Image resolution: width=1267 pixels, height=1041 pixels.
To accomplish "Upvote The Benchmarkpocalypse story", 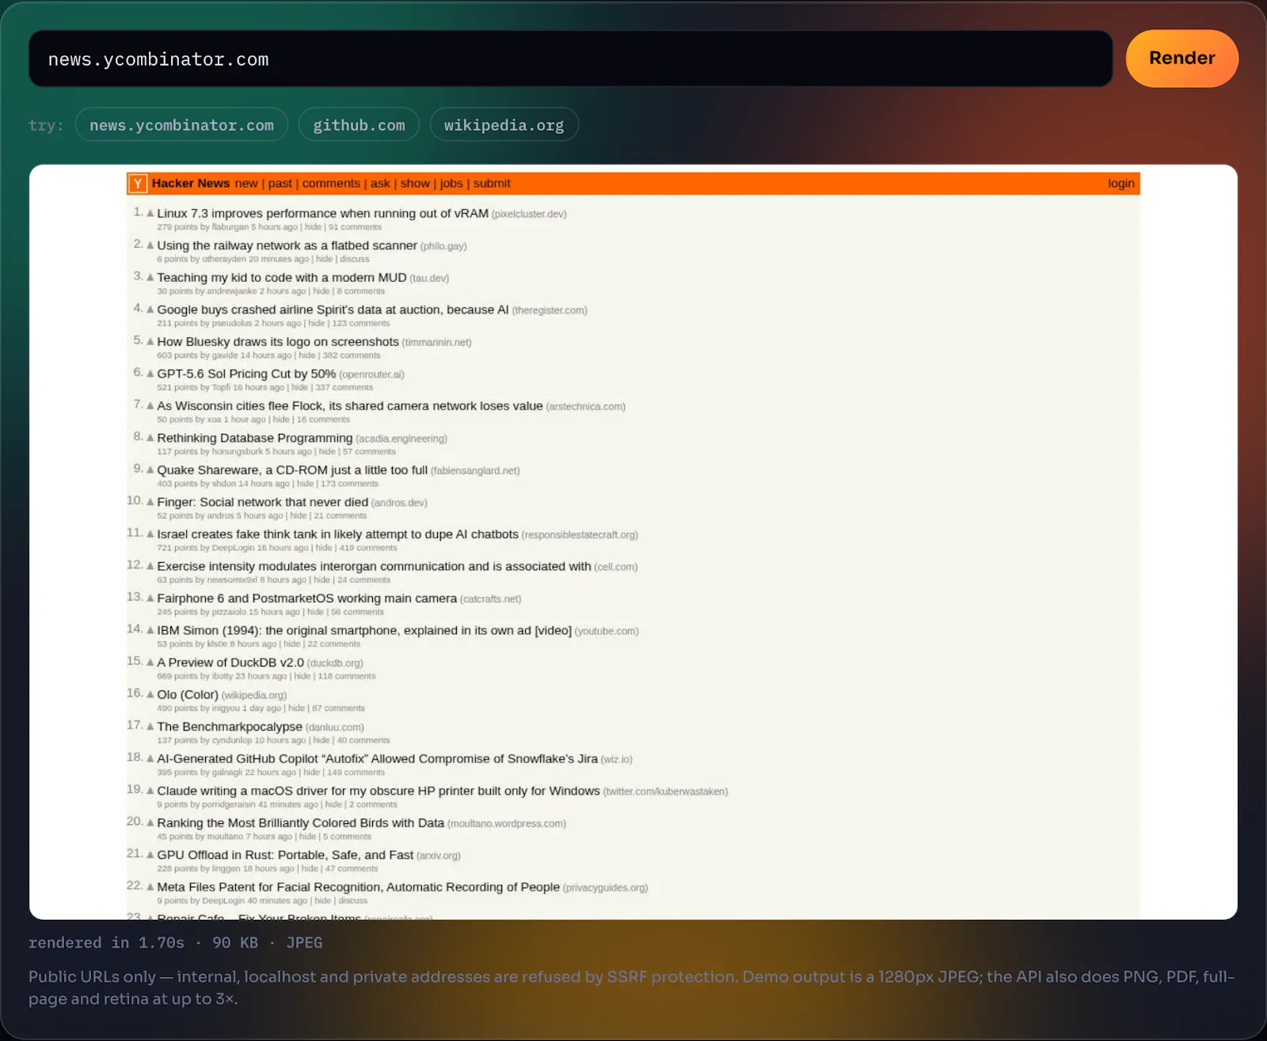I will coord(150,727).
